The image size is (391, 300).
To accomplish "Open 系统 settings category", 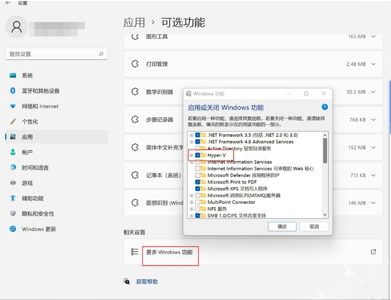I will point(57,76).
